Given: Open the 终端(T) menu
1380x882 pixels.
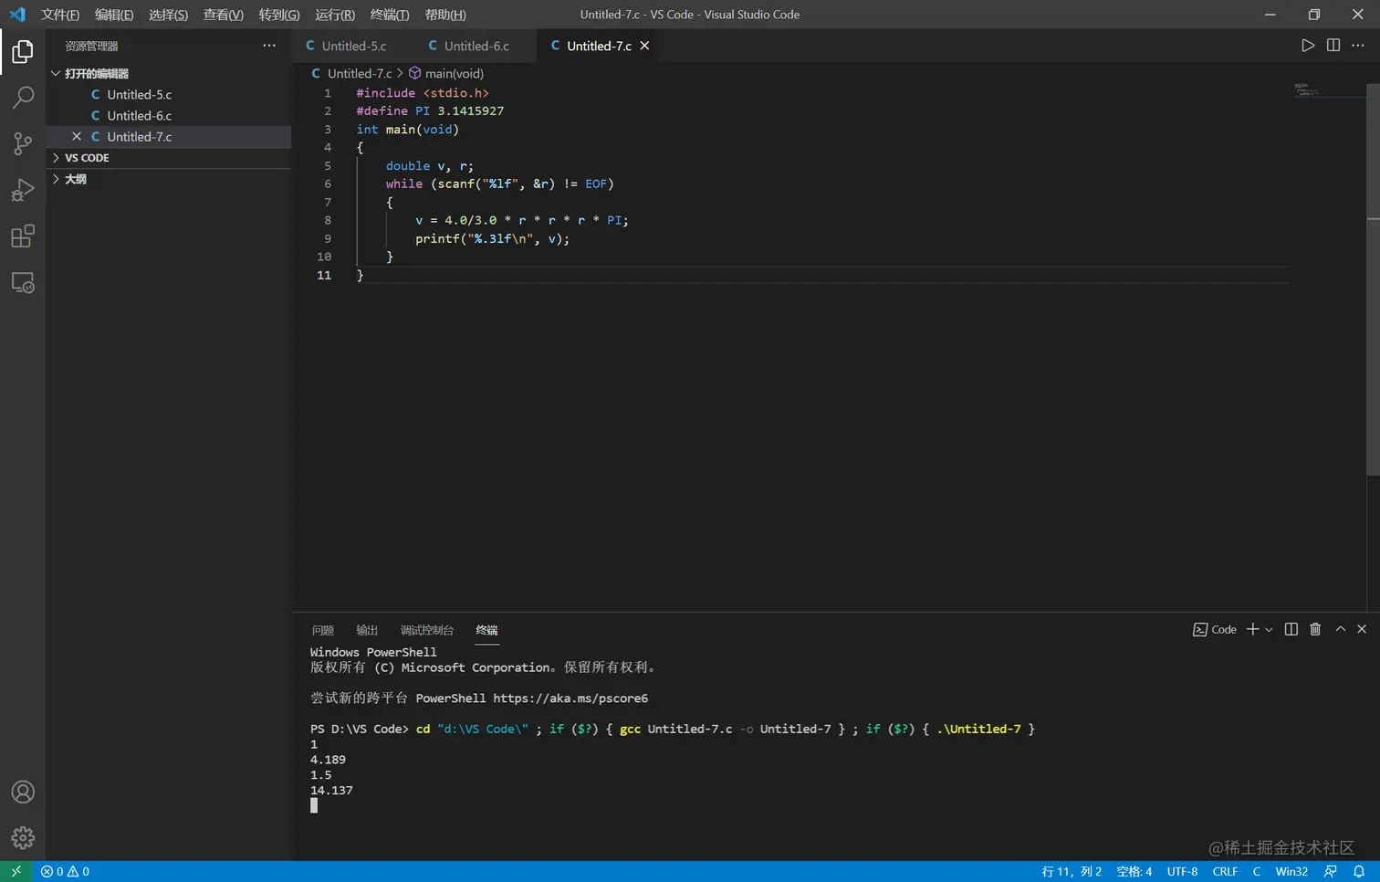Looking at the screenshot, I should 390,15.
